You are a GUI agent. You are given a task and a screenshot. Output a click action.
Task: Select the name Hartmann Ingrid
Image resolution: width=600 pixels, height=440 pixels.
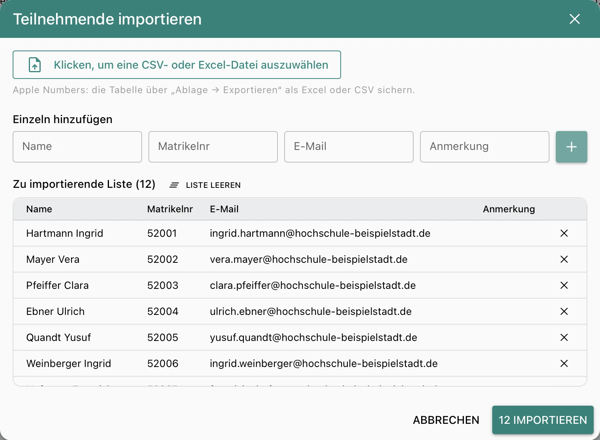pos(65,233)
